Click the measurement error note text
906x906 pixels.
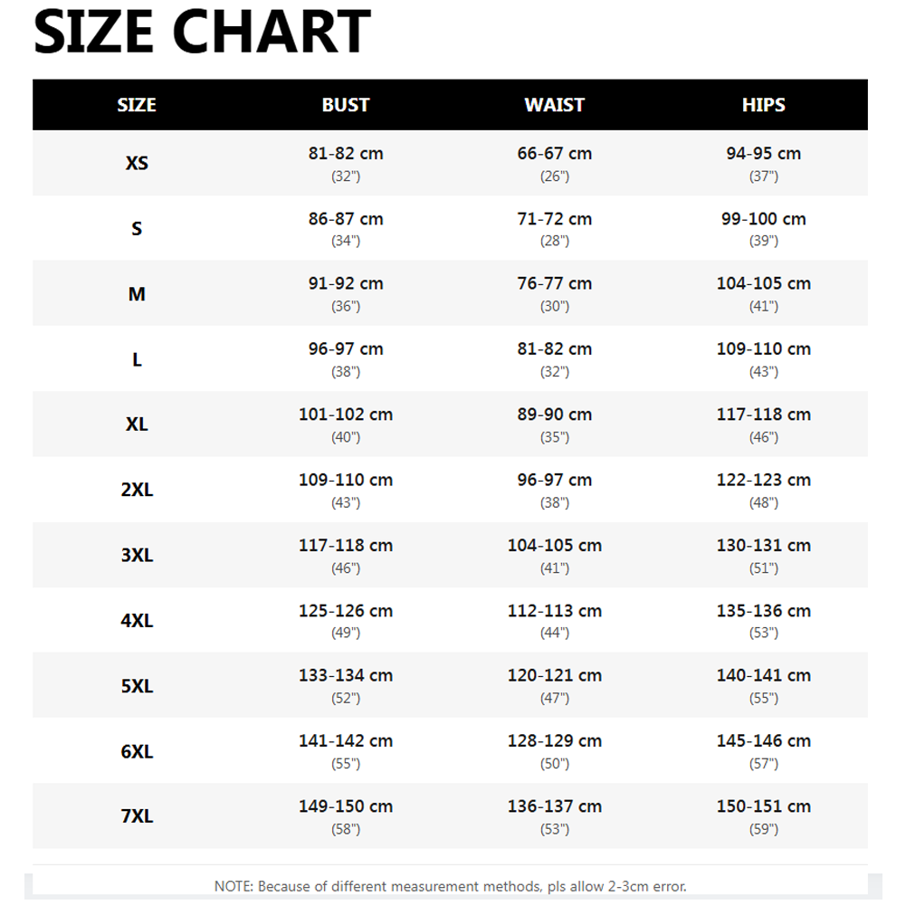click(450, 886)
